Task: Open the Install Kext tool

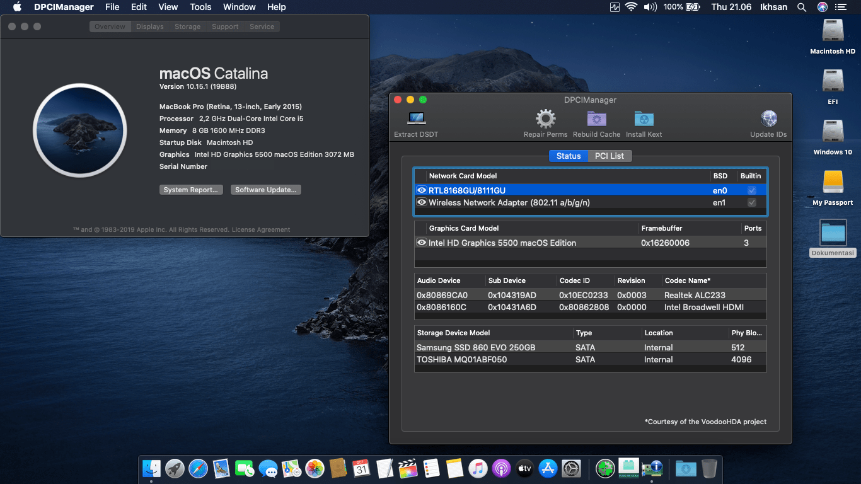Action: (644, 120)
